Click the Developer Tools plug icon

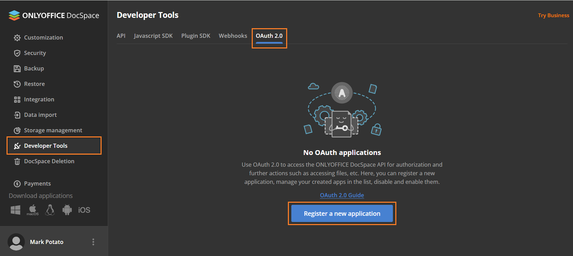click(17, 146)
